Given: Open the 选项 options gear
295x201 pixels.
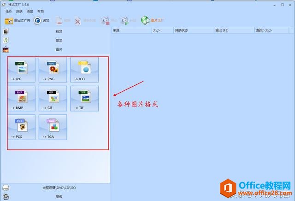Looking at the screenshot, I should tap(41, 21).
